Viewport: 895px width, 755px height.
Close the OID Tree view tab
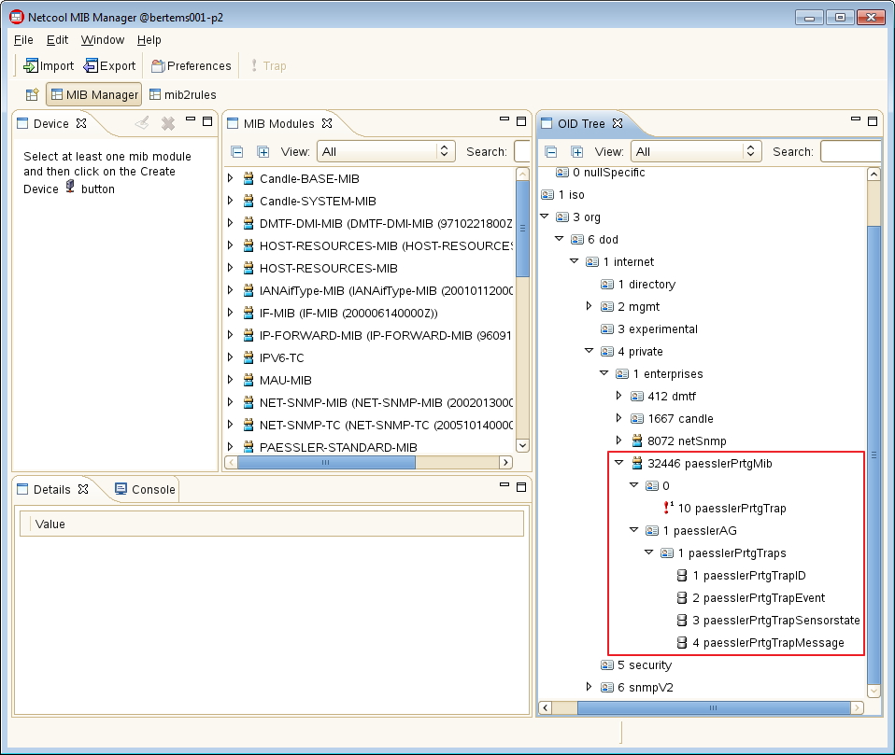(618, 123)
